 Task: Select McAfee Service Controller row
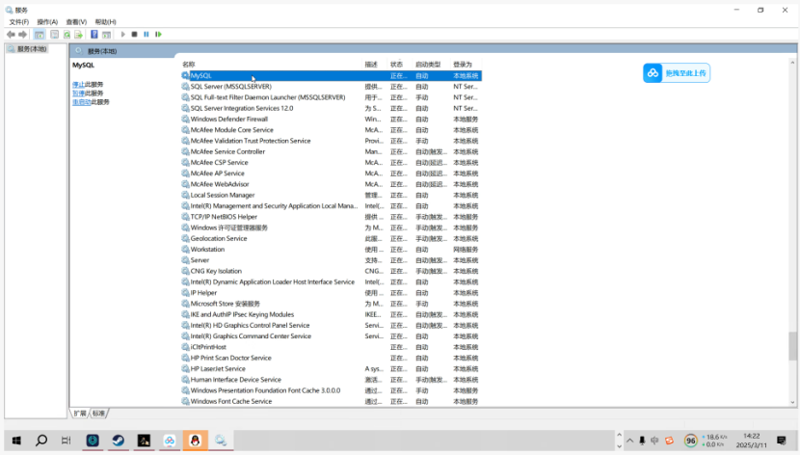pos(332,151)
